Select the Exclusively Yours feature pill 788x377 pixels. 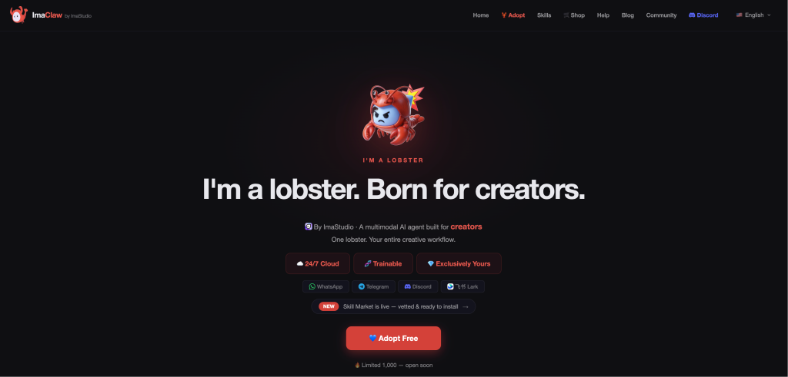[x=459, y=263]
